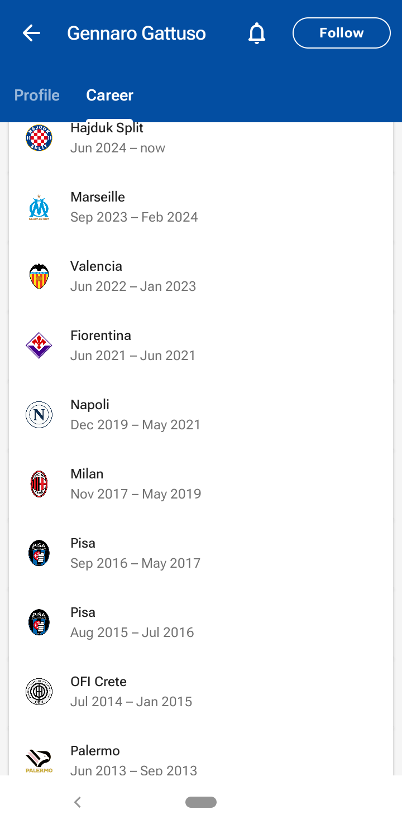Tap the Fiorentina purple diamond logo
This screenshot has width=402, height=829.
tap(39, 346)
